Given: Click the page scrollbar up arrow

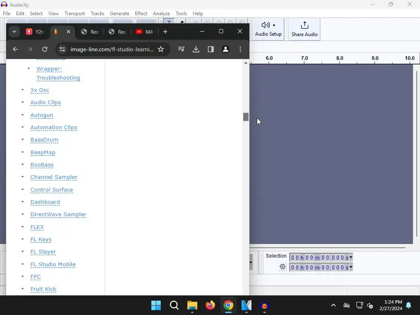Looking at the screenshot, I should click(246, 63).
